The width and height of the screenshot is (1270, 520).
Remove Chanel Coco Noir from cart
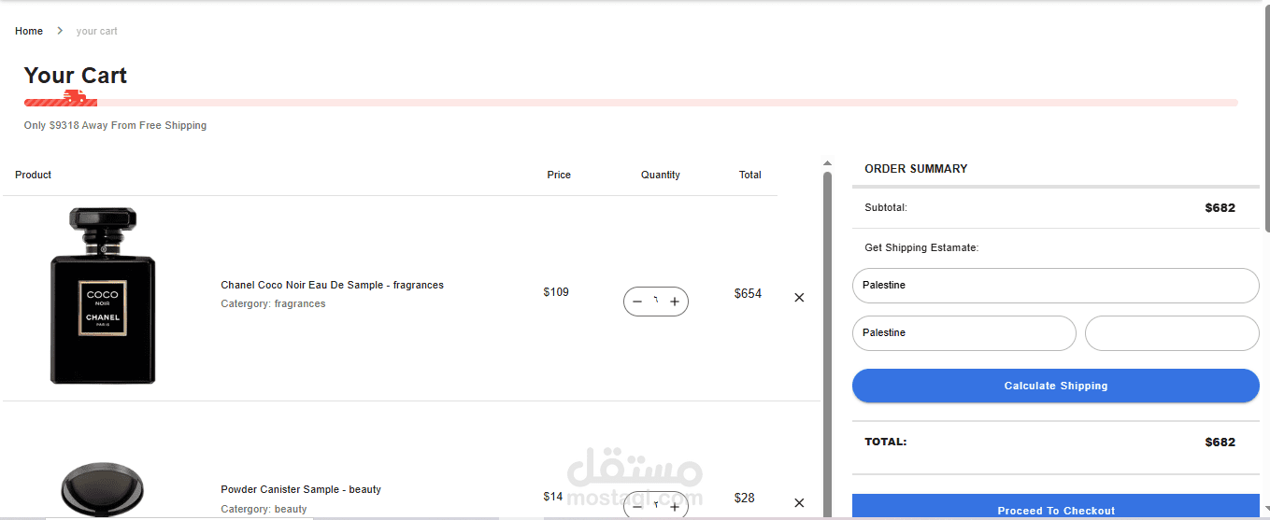click(799, 298)
